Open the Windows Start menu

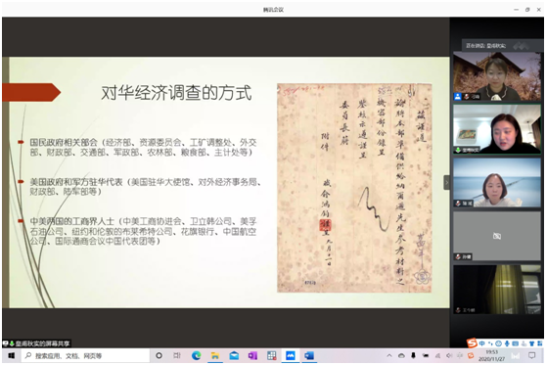coord(11,355)
